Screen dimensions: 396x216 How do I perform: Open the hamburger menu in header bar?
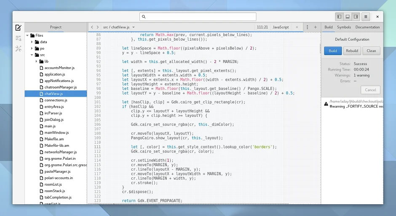coord(366,17)
